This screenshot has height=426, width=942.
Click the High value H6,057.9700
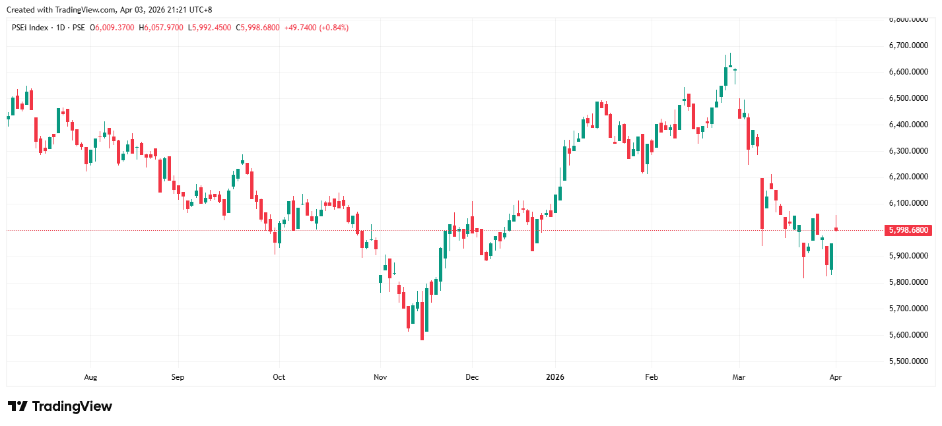tap(161, 28)
